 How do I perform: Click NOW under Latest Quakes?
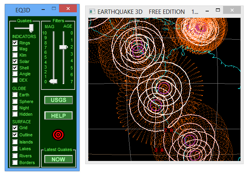pyautogui.click(x=58, y=159)
